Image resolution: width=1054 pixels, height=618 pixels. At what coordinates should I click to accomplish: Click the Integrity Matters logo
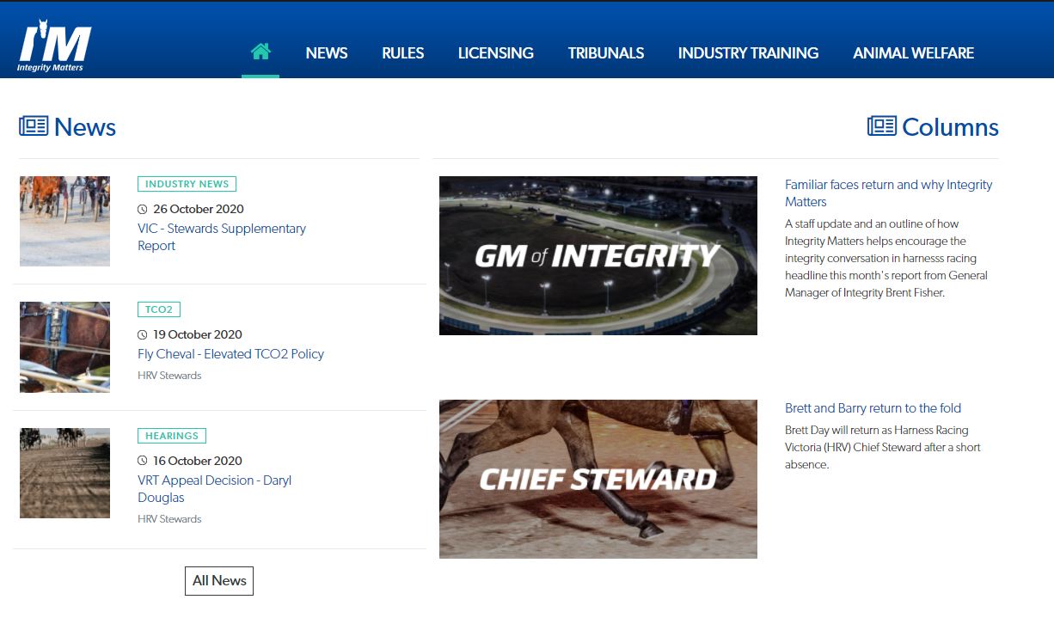coord(53,46)
